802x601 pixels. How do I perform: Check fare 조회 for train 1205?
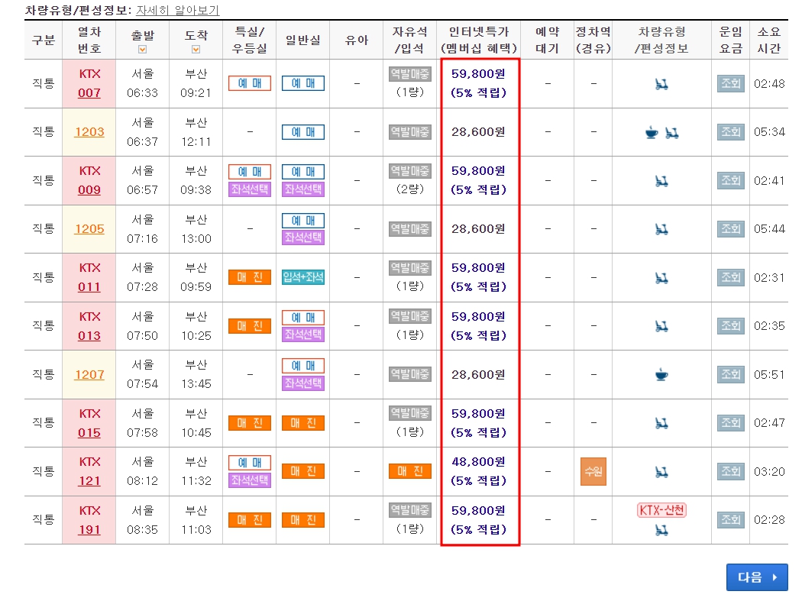tap(730, 228)
